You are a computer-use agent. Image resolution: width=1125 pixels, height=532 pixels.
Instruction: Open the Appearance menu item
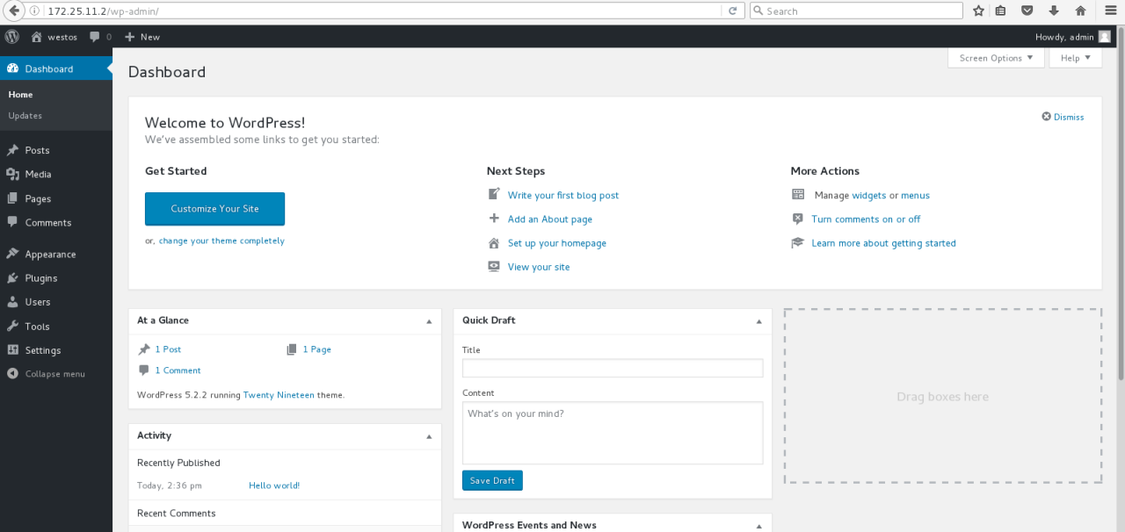coord(50,255)
